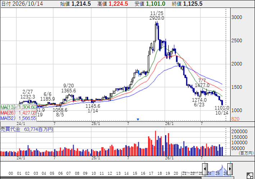This screenshot has height=179, width=255.
Task: Click the horizontal scrollbar thumb at the bottom
Action: pyautogui.click(x=218, y=178)
